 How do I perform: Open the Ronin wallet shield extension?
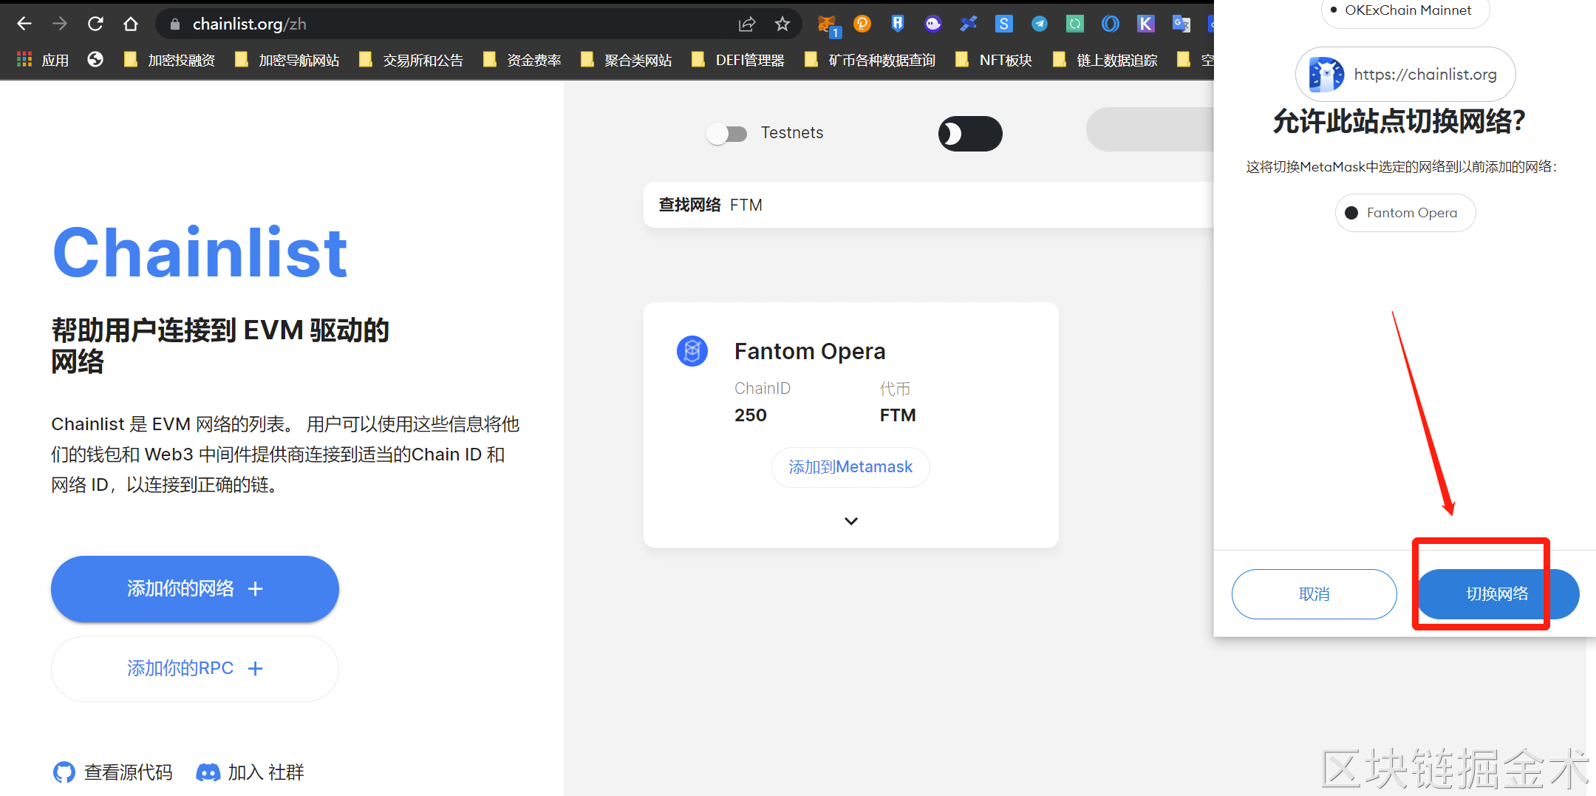pos(898,24)
